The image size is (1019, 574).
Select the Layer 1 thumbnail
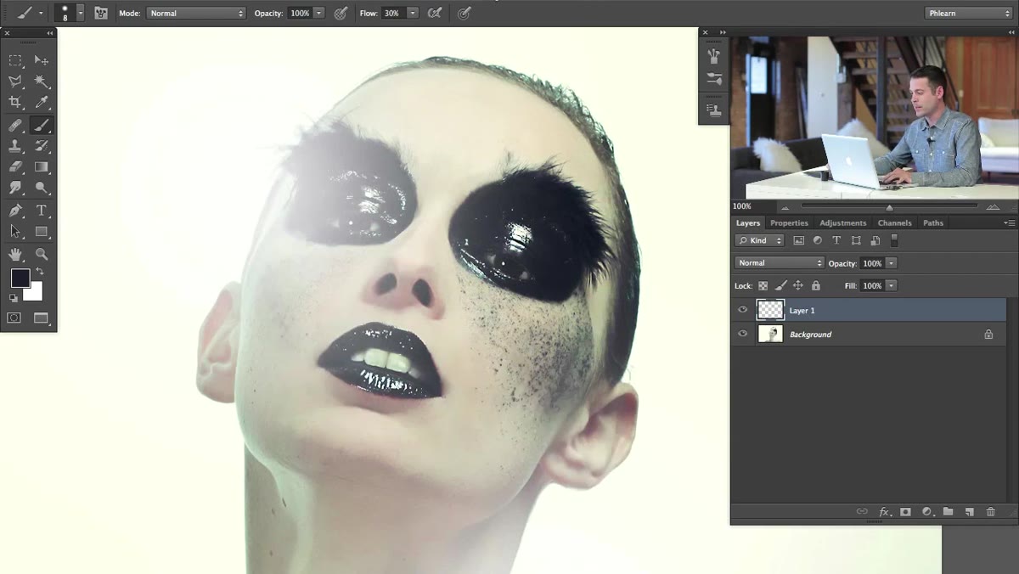[770, 310]
